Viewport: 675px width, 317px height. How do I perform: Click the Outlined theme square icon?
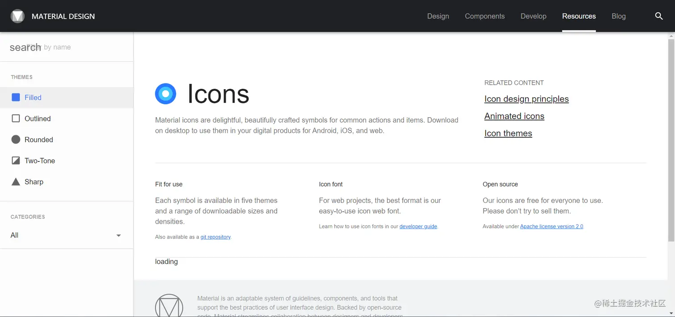(x=16, y=119)
